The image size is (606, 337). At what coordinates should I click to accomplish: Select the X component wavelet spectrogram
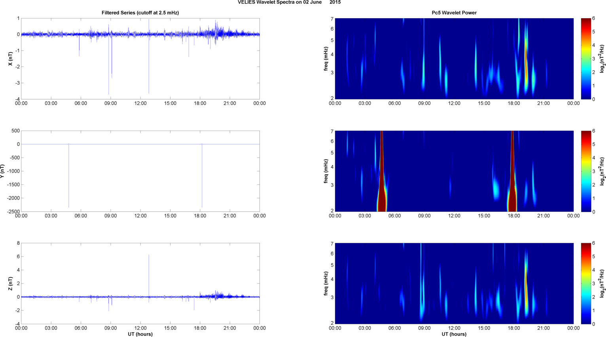click(454, 59)
